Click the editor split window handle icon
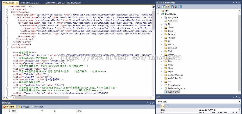242x114 pixels. [154, 7]
